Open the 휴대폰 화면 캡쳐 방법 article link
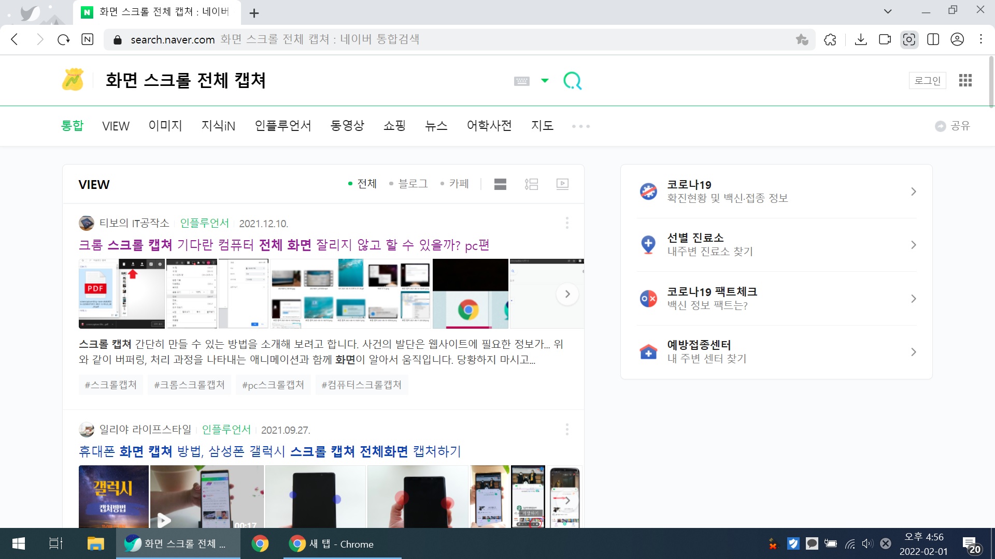 [x=269, y=452]
